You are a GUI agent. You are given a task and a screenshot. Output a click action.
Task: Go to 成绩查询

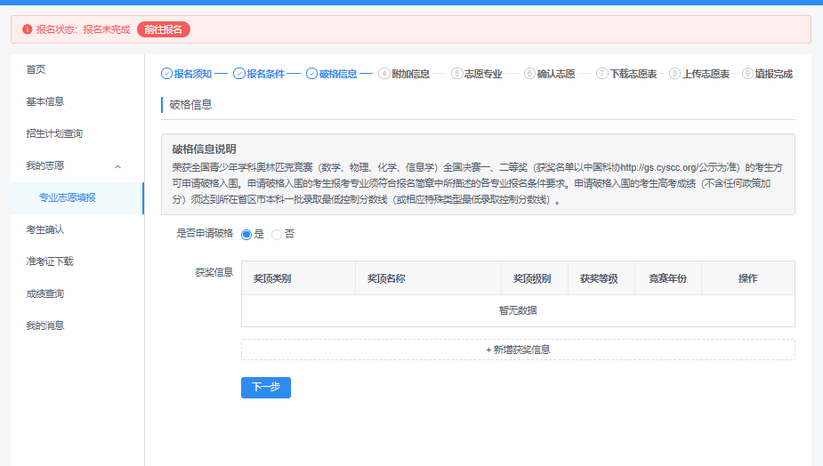coord(45,293)
